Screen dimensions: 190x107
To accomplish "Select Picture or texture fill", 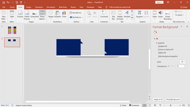I will [157, 50].
